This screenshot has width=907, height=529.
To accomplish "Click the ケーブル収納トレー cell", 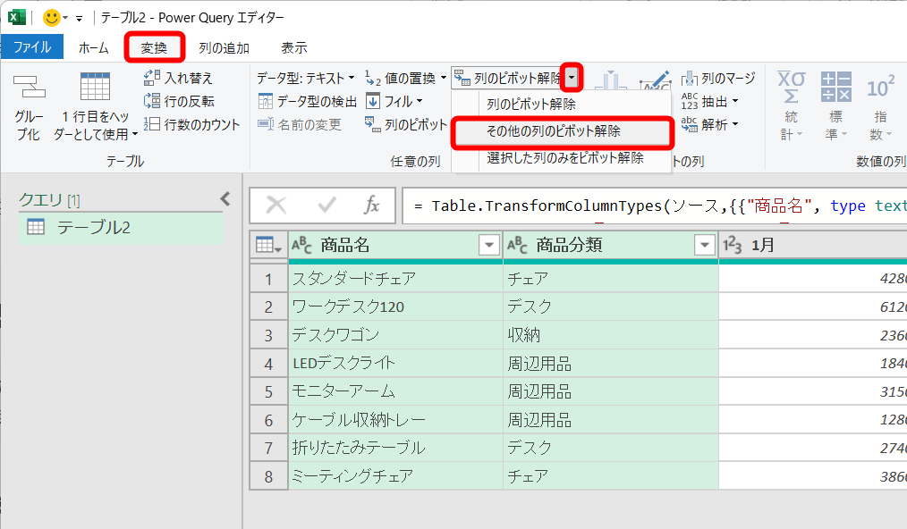I will click(x=395, y=420).
